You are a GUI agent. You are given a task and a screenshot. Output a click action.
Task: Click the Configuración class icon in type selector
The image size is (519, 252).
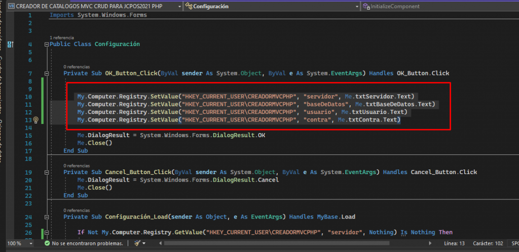(x=189, y=7)
